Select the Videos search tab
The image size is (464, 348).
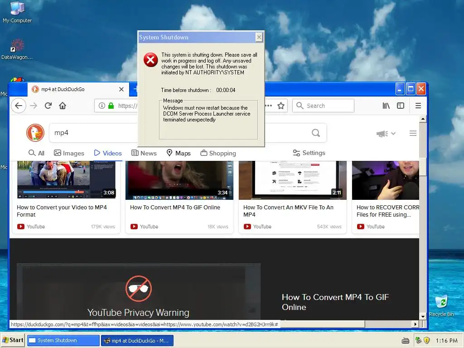click(108, 153)
